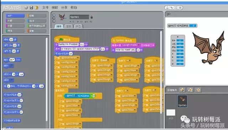Screen dimensions: 228x130
Task: Select the 控制 Control blocks category
Action: [x=37, y=16]
